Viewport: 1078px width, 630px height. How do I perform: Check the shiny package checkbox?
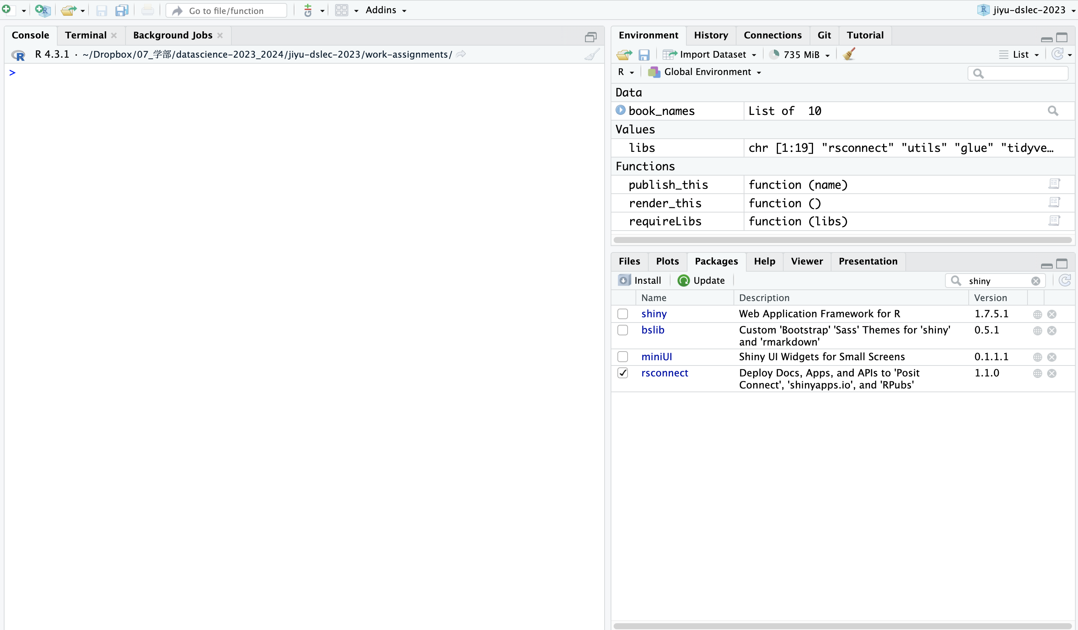[x=622, y=314]
